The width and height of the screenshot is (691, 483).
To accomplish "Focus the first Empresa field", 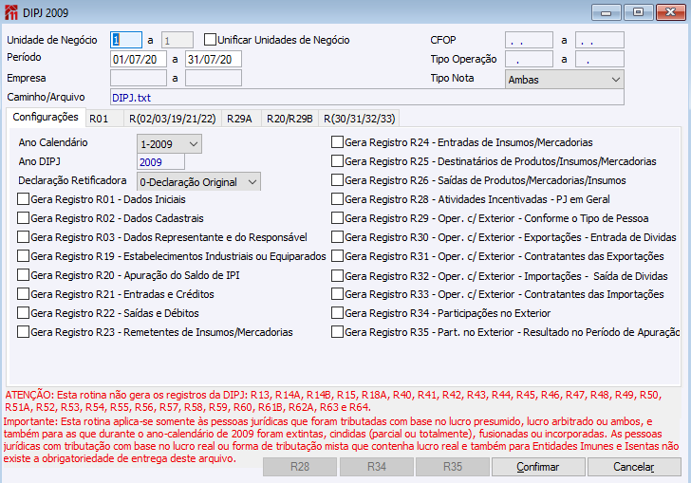I will point(139,78).
